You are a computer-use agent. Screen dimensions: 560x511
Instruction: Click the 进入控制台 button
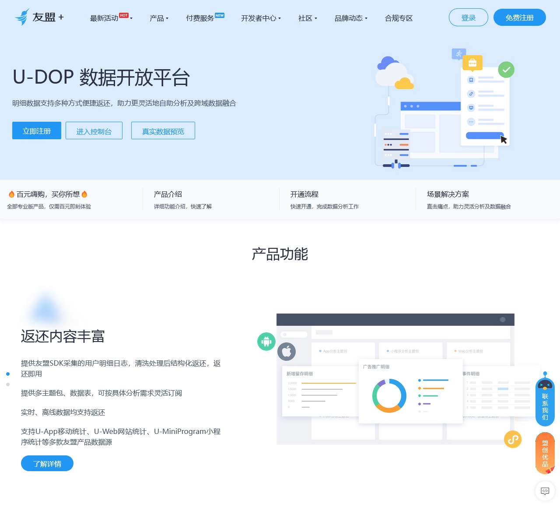click(x=94, y=130)
